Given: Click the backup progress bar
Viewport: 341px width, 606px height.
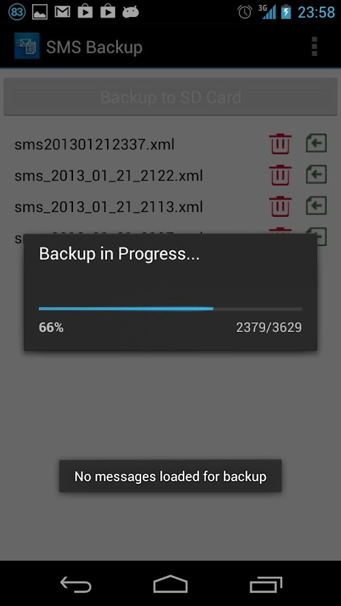Looking at the screenshot, I should (170, 309).
